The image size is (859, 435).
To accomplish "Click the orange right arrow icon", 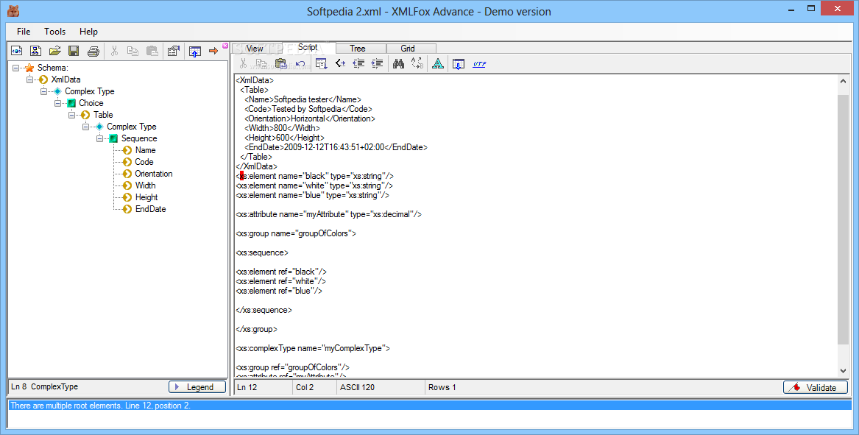I will [213, 51].
